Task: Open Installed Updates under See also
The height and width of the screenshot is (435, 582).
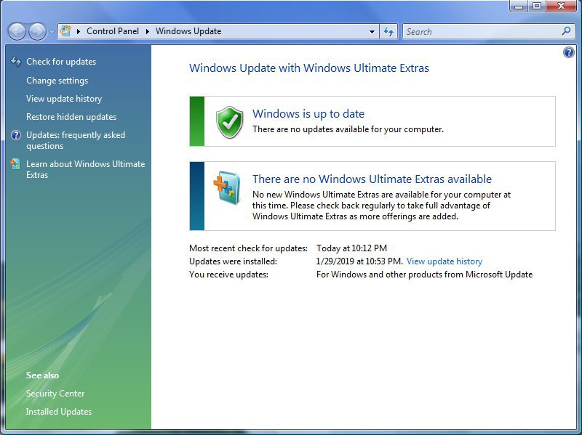Action: pos(59,412)
